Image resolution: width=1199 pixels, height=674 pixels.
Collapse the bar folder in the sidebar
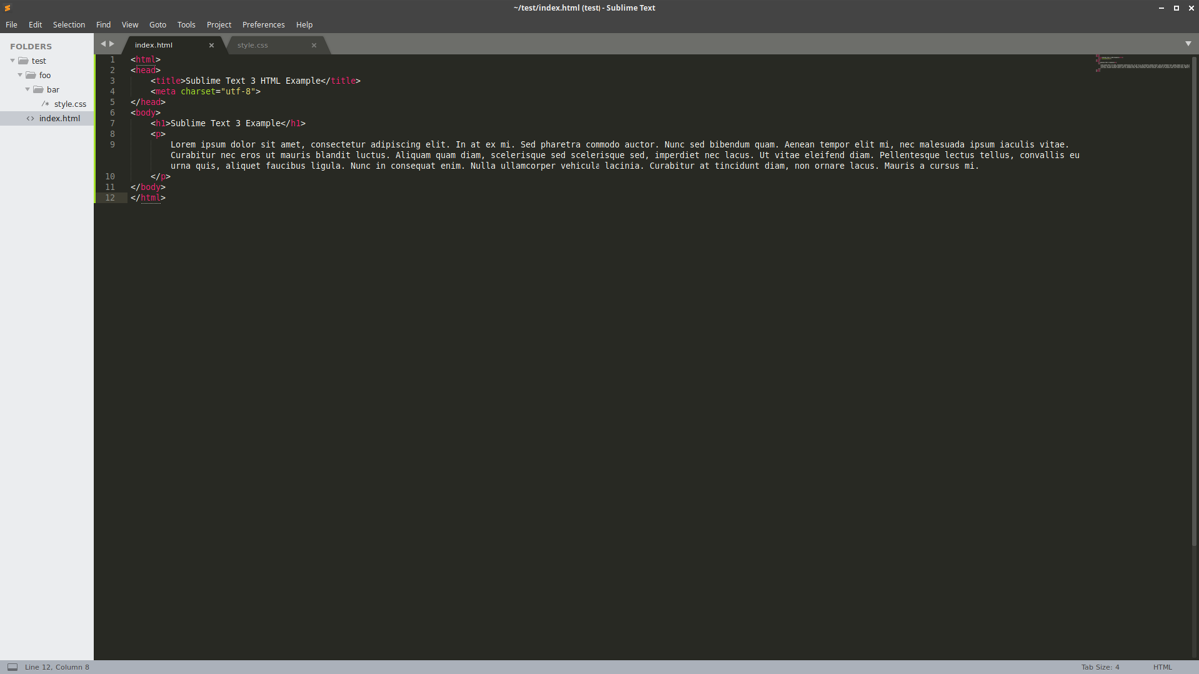(x=27, y=89)
